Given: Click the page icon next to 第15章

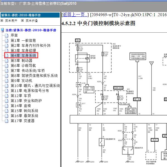Looking at the screenshot, I should 7,111.
